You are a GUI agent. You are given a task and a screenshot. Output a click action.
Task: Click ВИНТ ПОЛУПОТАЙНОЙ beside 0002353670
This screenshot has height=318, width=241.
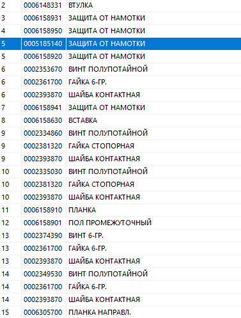coord(108,69)
